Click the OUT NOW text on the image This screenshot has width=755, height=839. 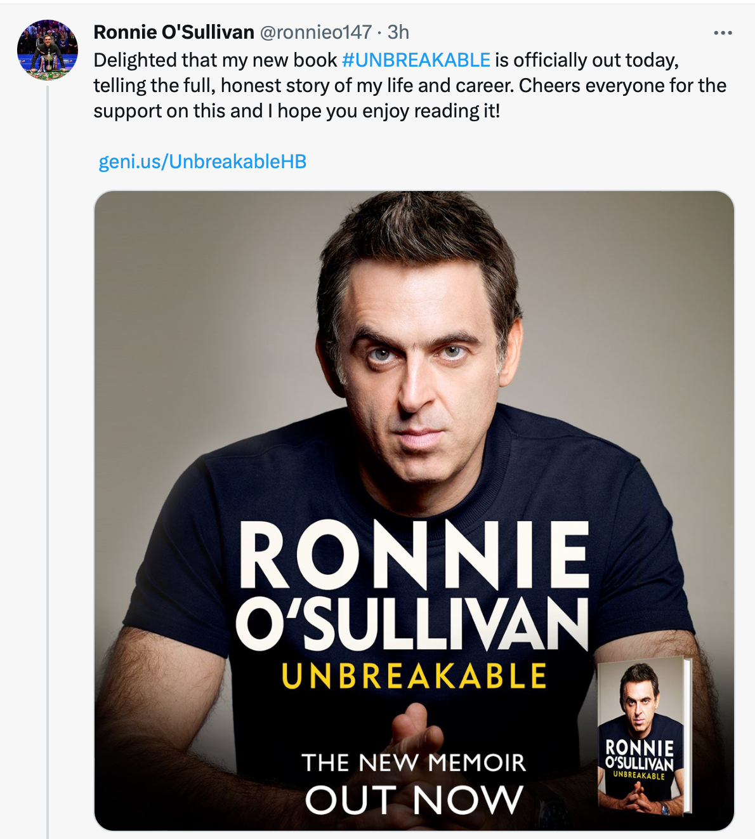tap(414, 800)
